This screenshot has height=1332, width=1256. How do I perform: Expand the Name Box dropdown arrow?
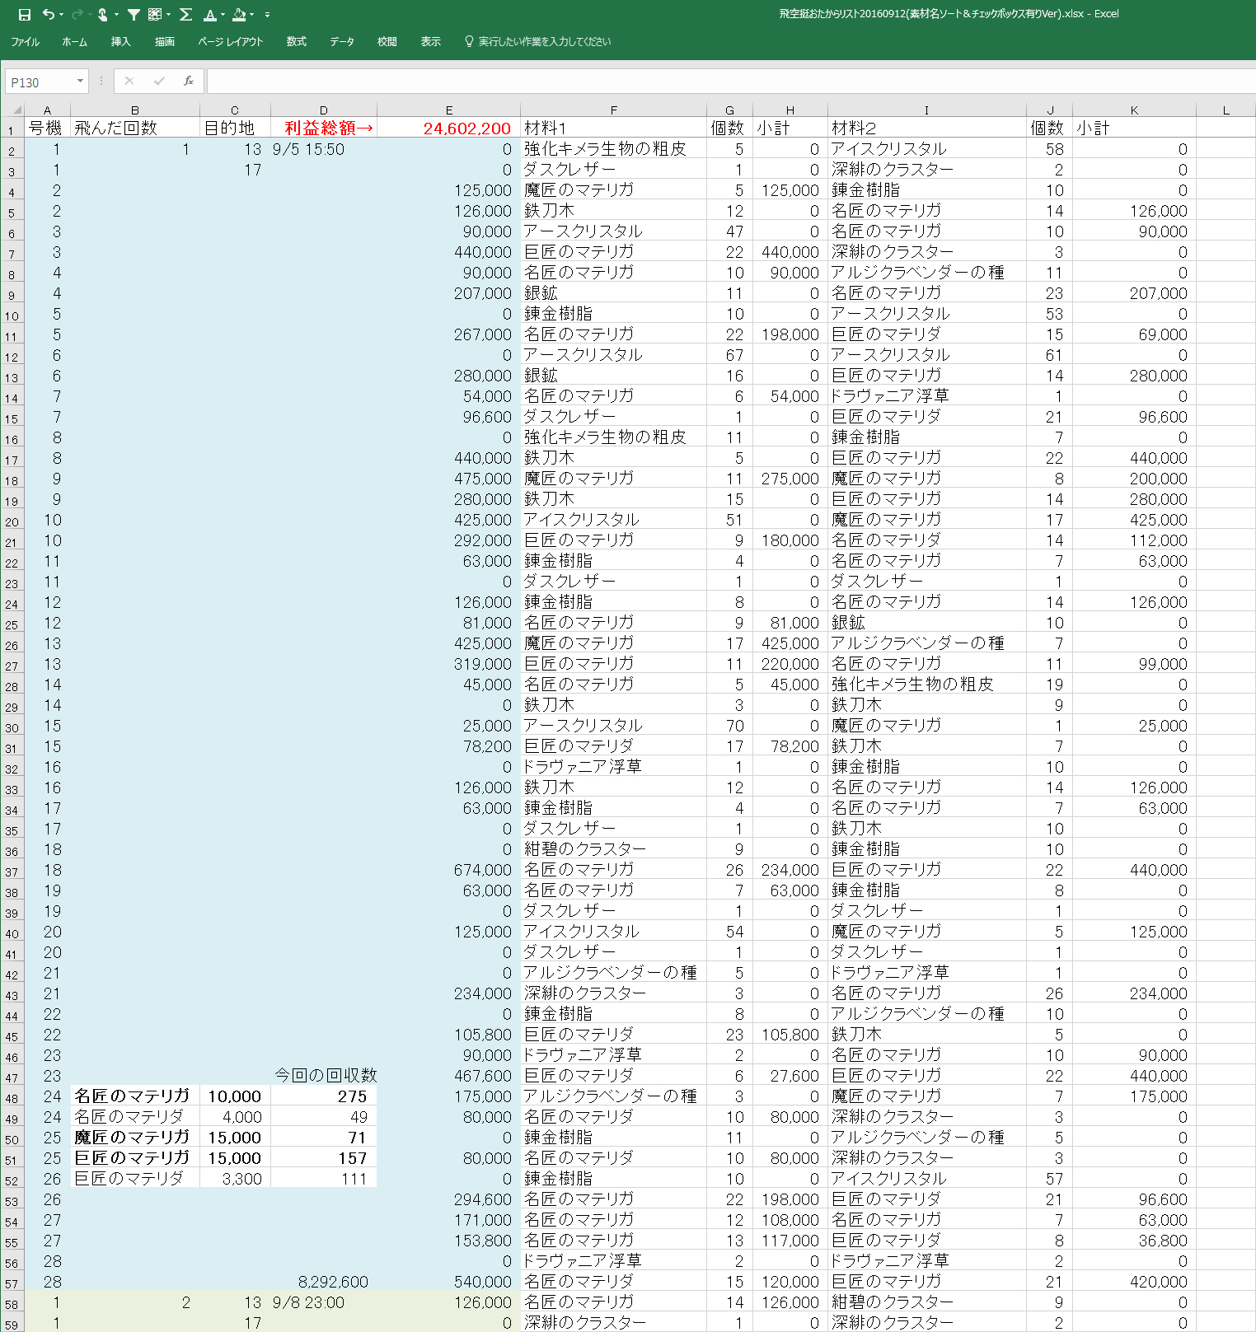(x=80, y=82)
